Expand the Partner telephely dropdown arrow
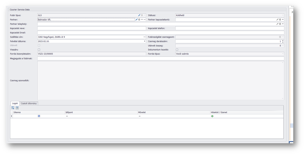Image resolution: width=305 pixels, height=155 pixels. [x=283, y=24]
